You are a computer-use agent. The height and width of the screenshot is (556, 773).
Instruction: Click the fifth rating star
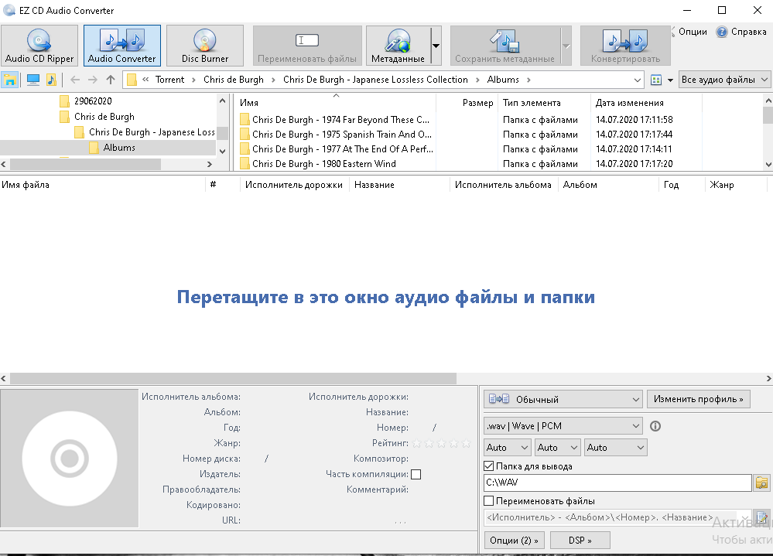(x=466, y=443)
